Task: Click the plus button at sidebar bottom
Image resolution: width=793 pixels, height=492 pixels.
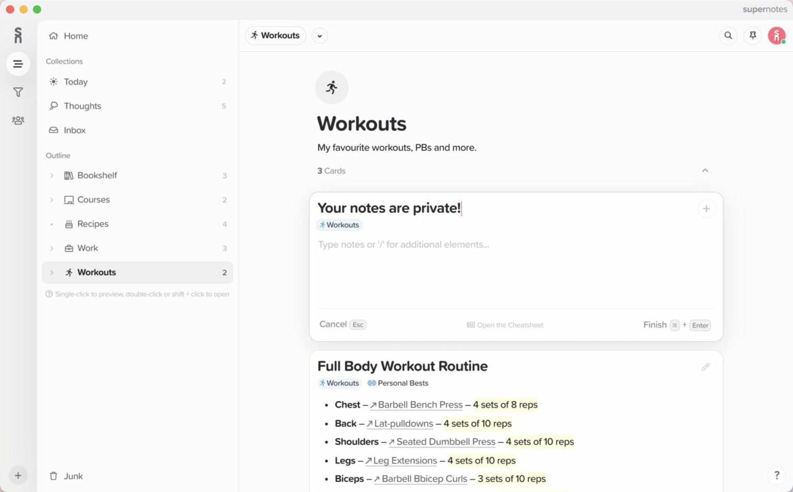Action: tap(18, 475)
